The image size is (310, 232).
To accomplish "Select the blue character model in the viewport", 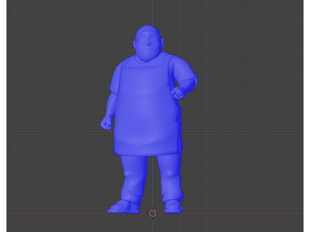I will click(149, 119).
